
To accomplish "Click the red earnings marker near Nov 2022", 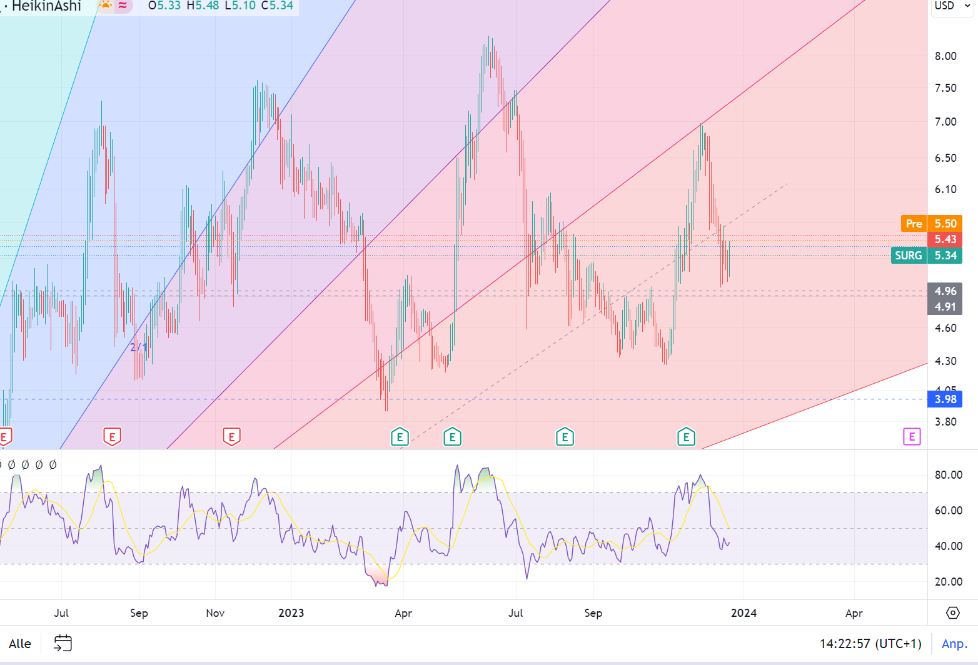I will click(x=231, y=437).
